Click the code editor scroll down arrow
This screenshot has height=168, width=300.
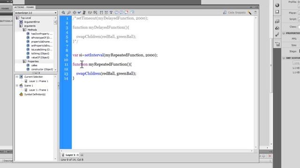(x=255, y=147)
